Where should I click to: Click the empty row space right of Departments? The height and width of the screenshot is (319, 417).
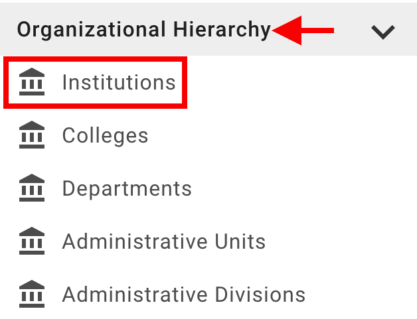pos(299,188)
